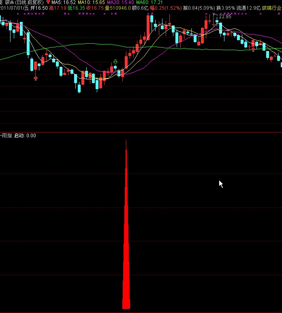Click the date 2011/07/01/五
Screen dimensions: 282x313
click(x=14, y=8)
